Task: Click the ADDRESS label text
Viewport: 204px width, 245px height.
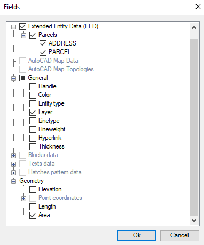Action: (62, 43)
